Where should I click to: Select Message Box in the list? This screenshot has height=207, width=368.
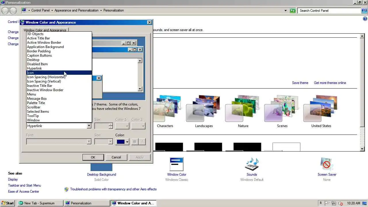(59, 99)
